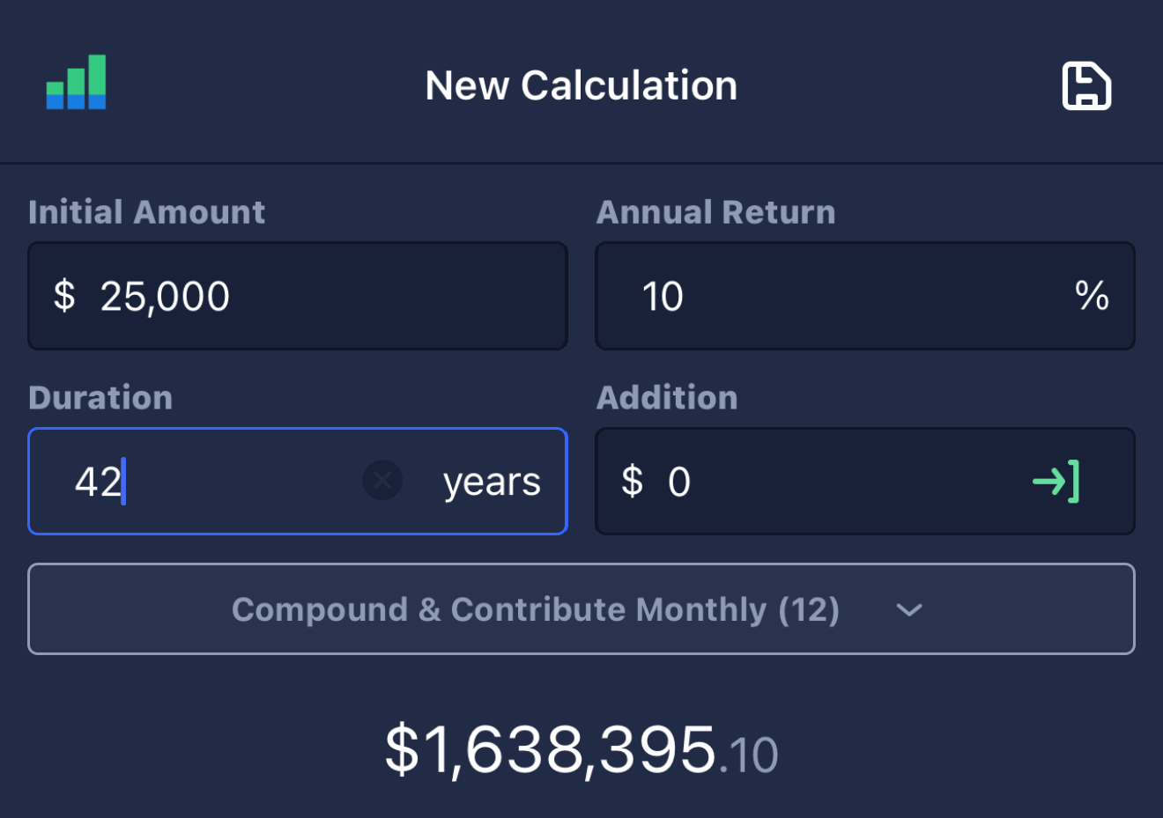
Task: Open the Compound & Contribute Monthly (12) dropdown
Action: 581,608
